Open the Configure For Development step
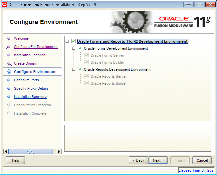The image size is (217, 175). (x=36, y=47)
